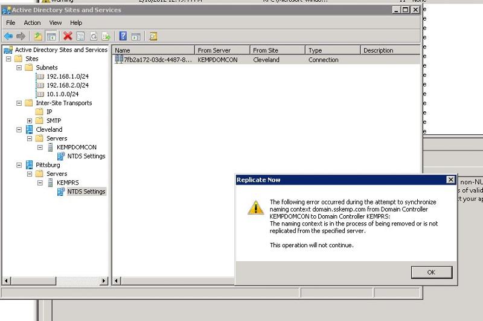Image resolution: width=483 pixels, height=321 pixels.
Task: Sort by the From Server column header
Action: point(222,50)
